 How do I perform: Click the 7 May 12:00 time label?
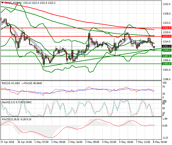point(143,142)
